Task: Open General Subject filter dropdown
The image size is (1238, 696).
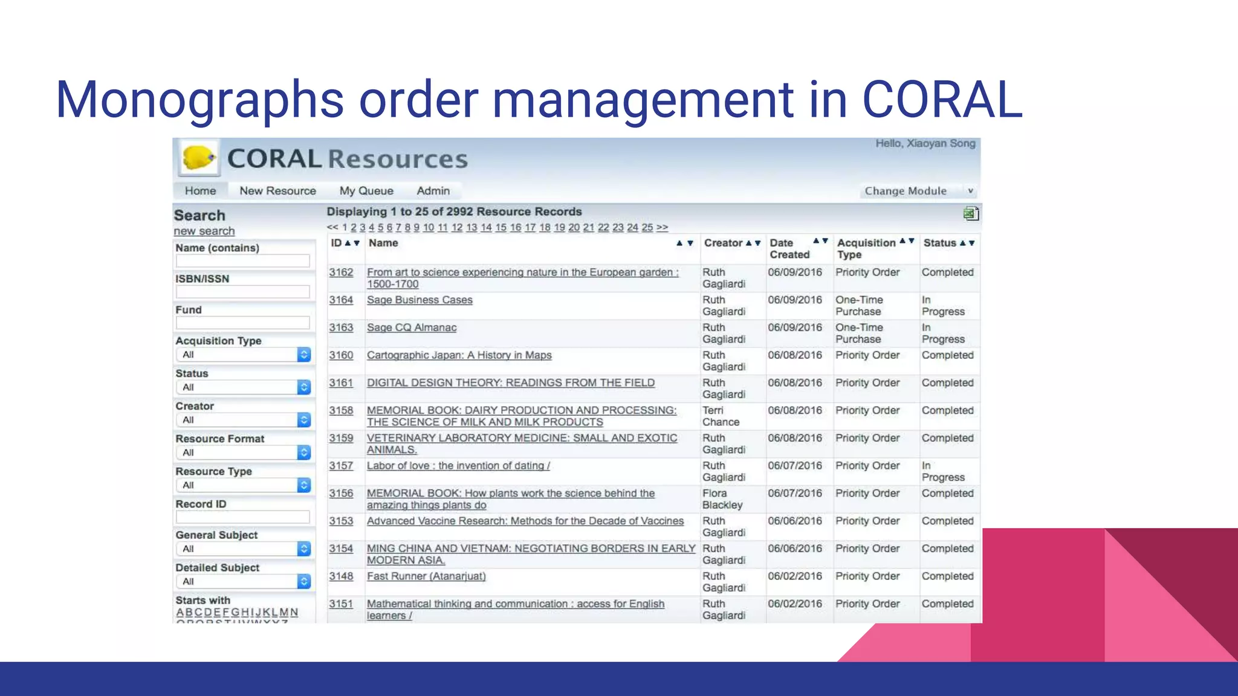Action: (244, 549)
